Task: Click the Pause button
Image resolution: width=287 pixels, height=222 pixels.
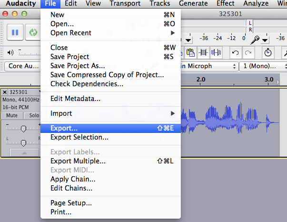Action: click(15, 32)
